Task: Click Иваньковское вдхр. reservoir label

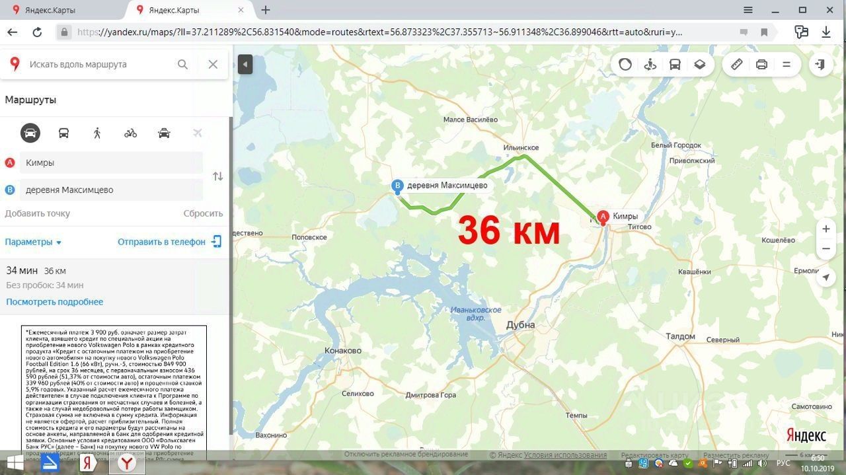Action: pyautogui.click(x=476, y=314)
